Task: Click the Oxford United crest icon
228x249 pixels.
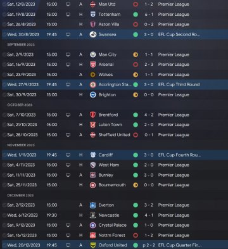Action: tap(93, 245)
